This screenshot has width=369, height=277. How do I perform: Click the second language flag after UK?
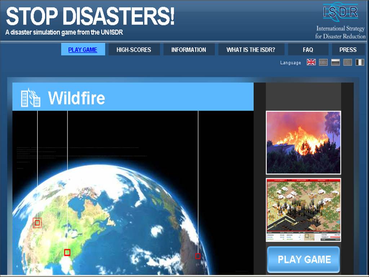[323, 62]
